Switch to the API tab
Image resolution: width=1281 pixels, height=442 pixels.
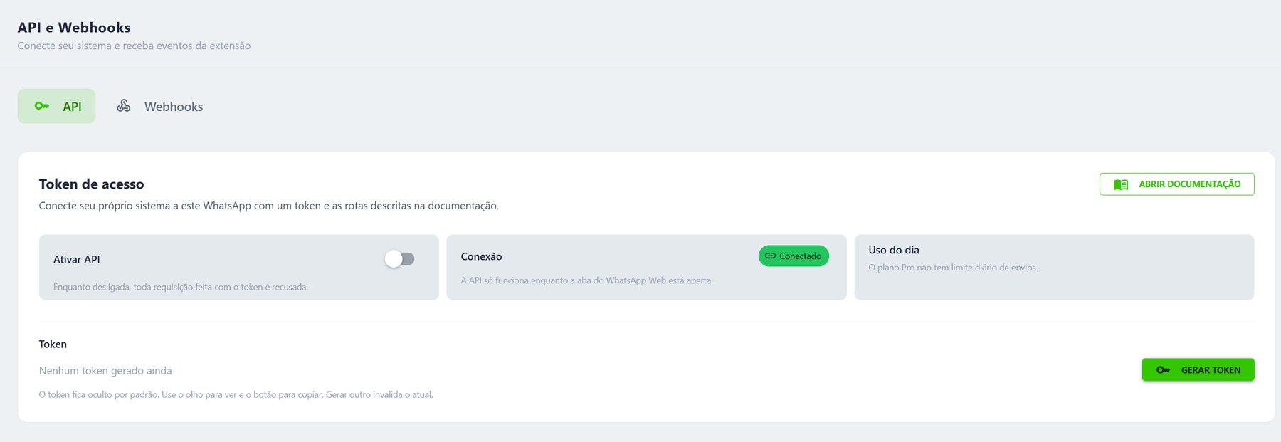56,106
